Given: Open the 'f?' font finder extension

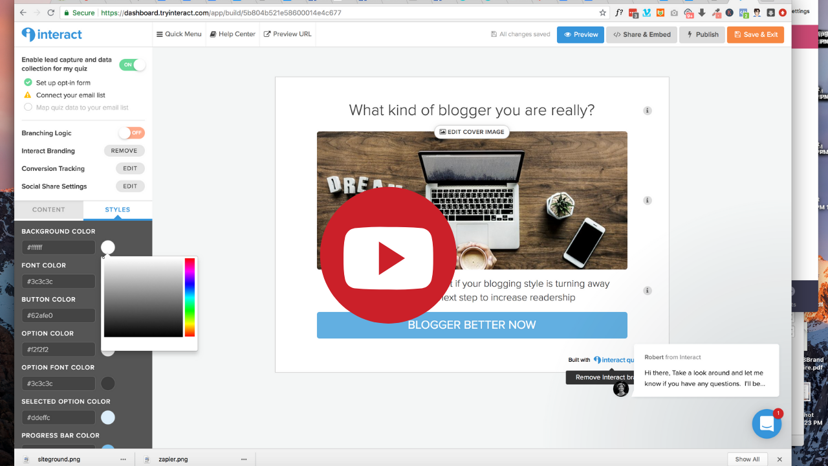Looking at the screenshot, I should pos(619,12).
